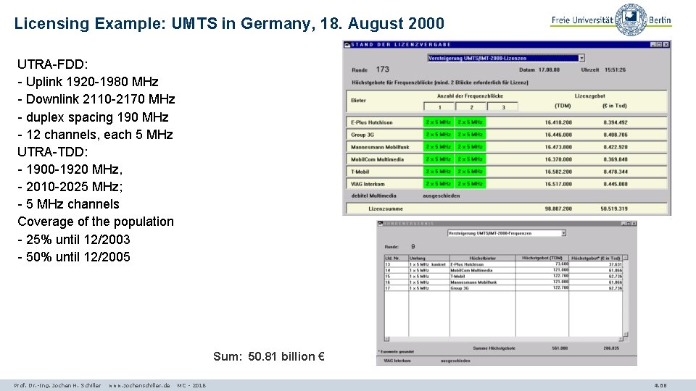Click the slide title Licensing Example: UMTS in Germany

[229, 23]
